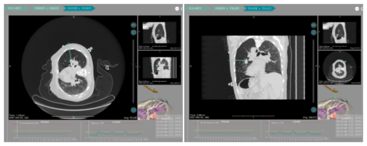Click the 3D chest model with orange probe in the axial screen

tap(159, 103)
